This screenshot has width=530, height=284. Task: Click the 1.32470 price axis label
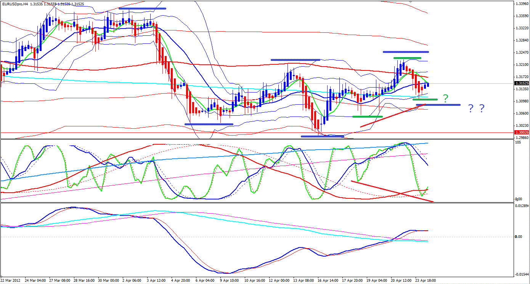tap(521, 53)
